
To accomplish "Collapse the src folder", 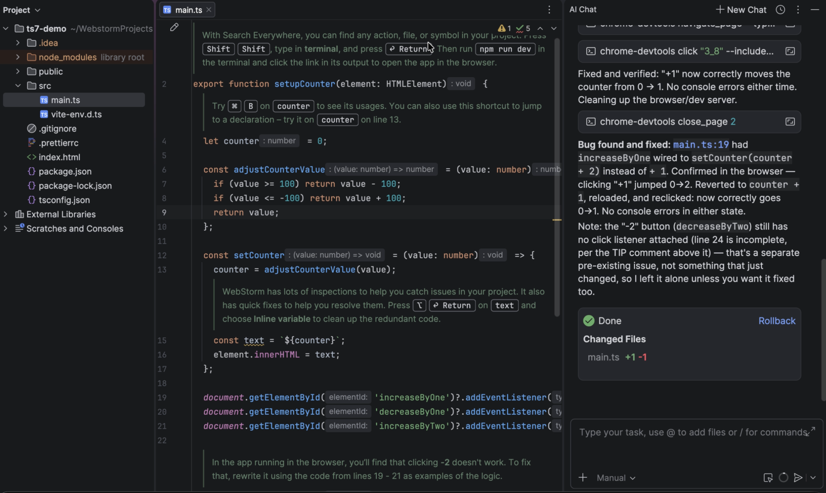I will click(18, 86).
